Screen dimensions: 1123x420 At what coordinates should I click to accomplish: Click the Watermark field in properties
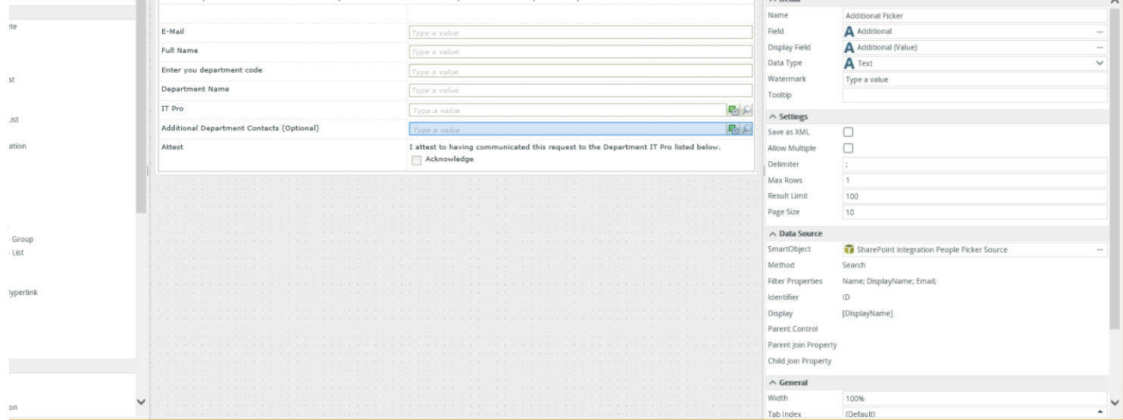[x=975, y=79]
